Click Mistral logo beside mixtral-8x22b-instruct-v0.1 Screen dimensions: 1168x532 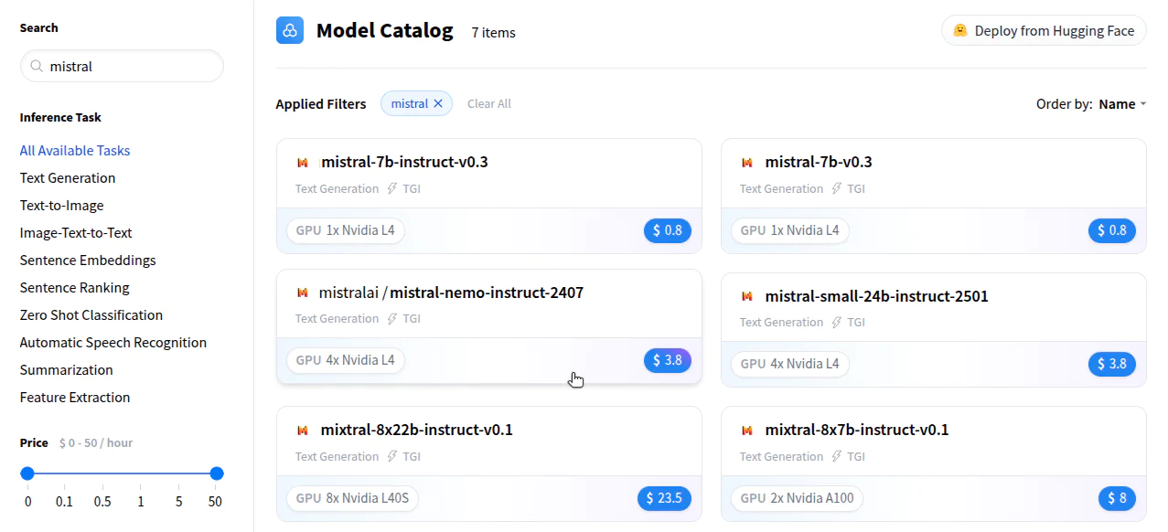point(303,430)
